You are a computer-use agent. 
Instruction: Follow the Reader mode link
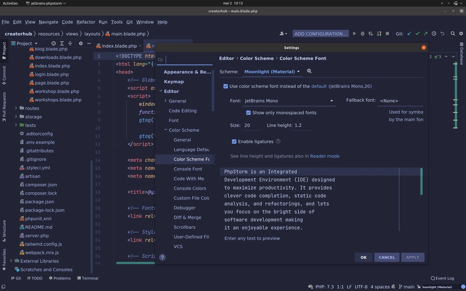(324, 156)
